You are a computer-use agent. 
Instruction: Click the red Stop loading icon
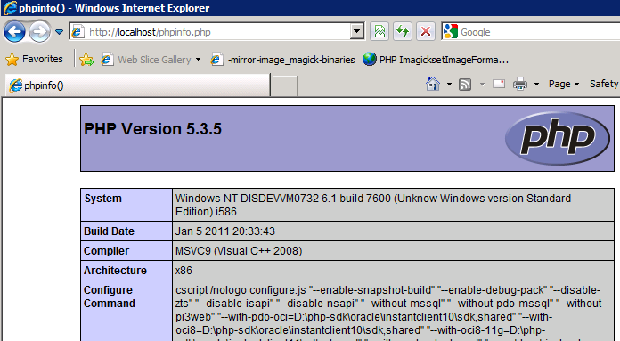[x=426, y=31]
